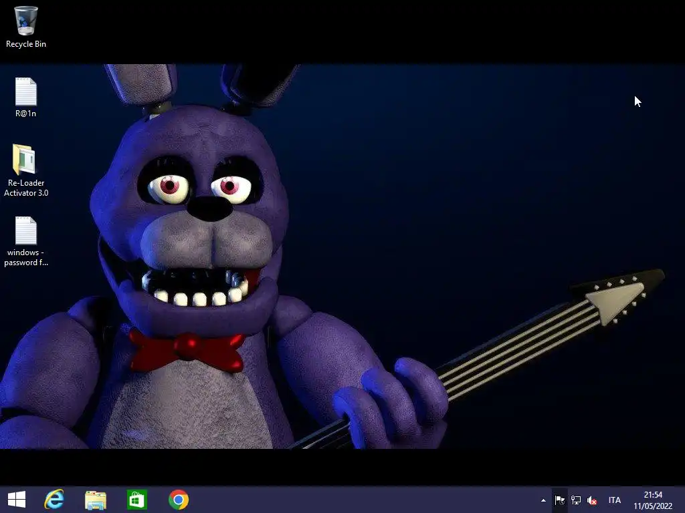Open the Windows Store taskbar icon
The image size is (685, 513).
(x=136, y=500)
